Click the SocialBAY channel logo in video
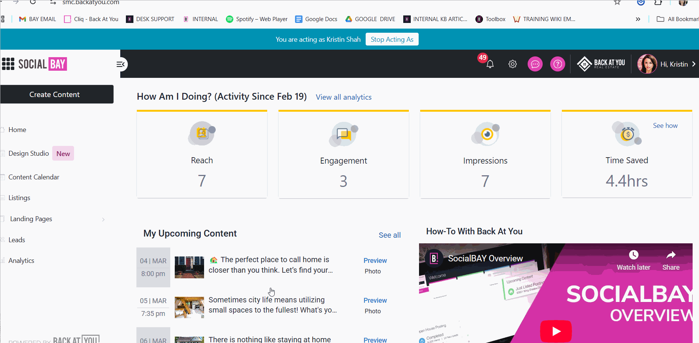The image size is (699, 343). [x=434, y=258]
